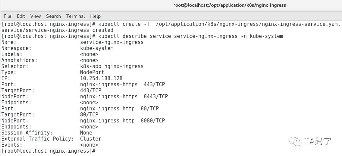342x156 pixels.
Task: Click the Session Affinity label
Action: [27, 133]
